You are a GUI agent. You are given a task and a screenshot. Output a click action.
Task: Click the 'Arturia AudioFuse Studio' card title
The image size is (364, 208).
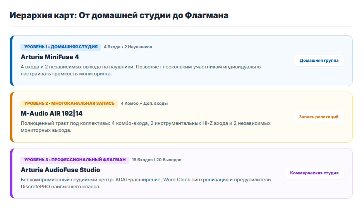[60, 170]
